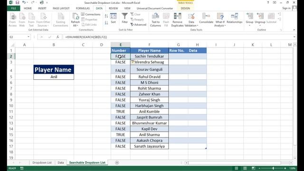Click the horizontal scrollbar right arrow
The height and width of the screenshot is (171, 304).
[x=291, y=163]
